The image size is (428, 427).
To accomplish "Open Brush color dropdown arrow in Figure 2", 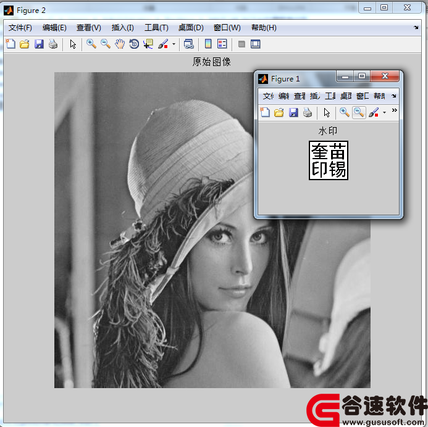I will [174, 44].
